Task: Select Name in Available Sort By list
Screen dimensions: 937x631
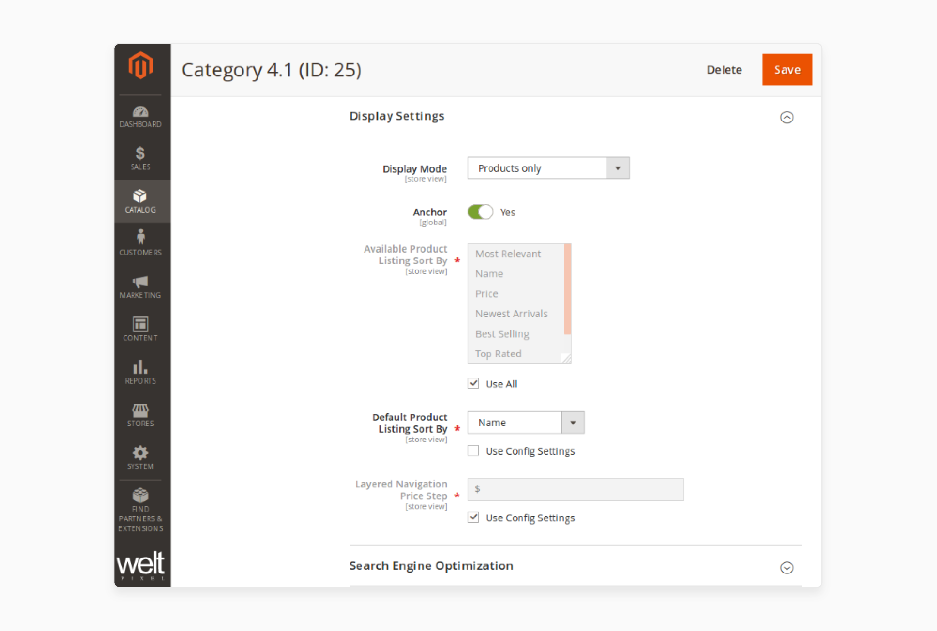Action: (489, 274)
